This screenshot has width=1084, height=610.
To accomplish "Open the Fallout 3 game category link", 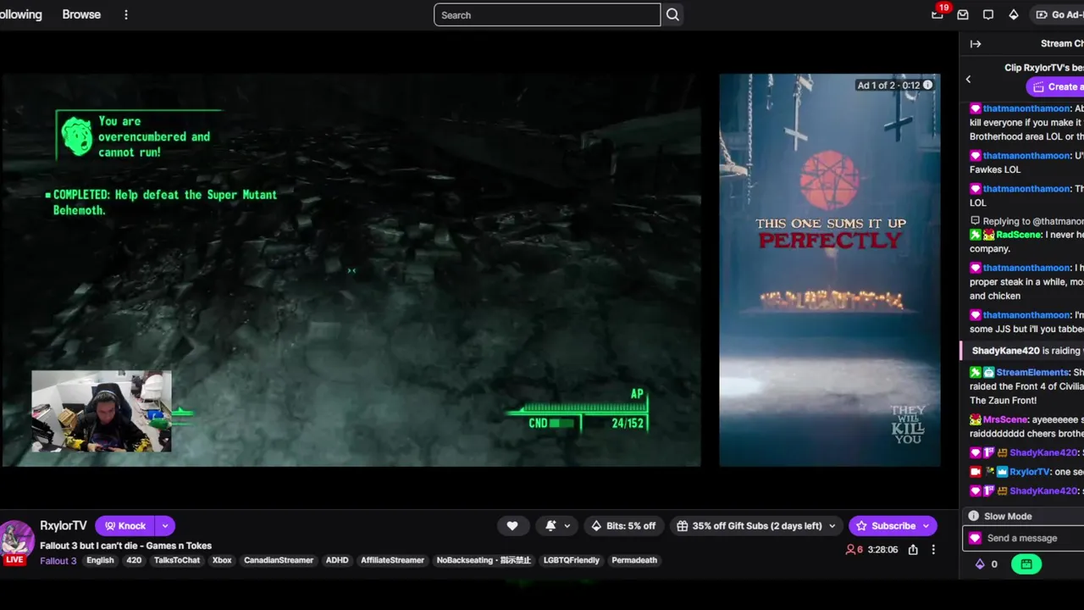I will coord(58,560).
